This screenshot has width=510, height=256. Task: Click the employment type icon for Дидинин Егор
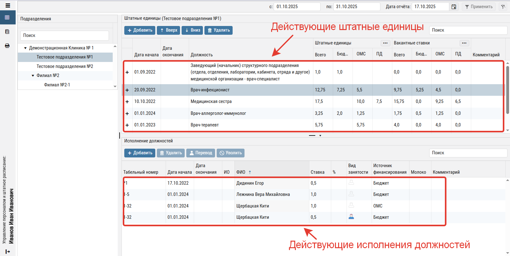click(351, 183)
